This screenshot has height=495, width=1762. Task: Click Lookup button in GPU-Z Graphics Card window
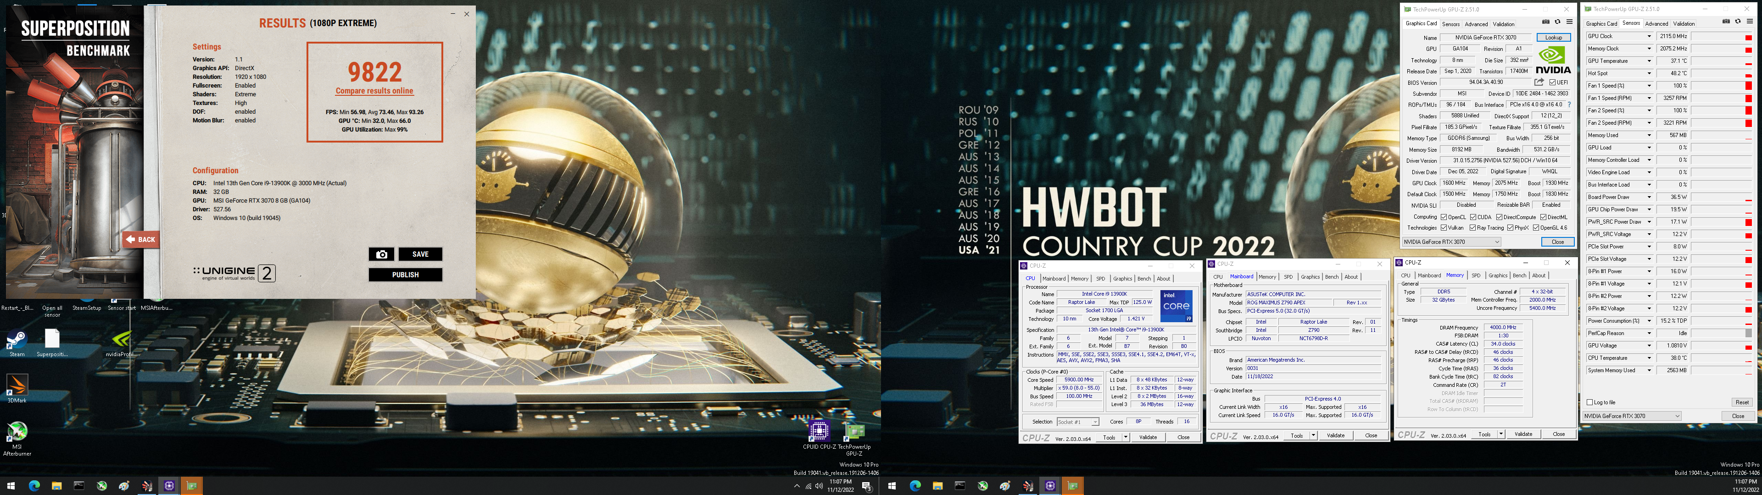coord(1553,38)
